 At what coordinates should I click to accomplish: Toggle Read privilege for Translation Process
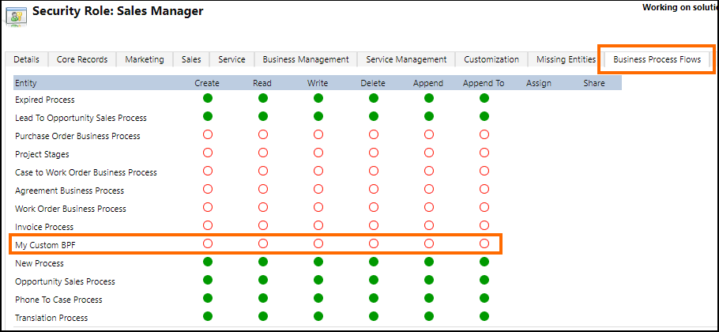[263, 316]
